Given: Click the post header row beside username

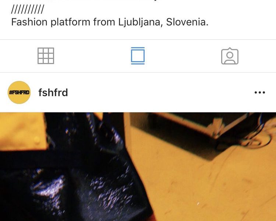Looking at the screenshot, I should [138, 92].
